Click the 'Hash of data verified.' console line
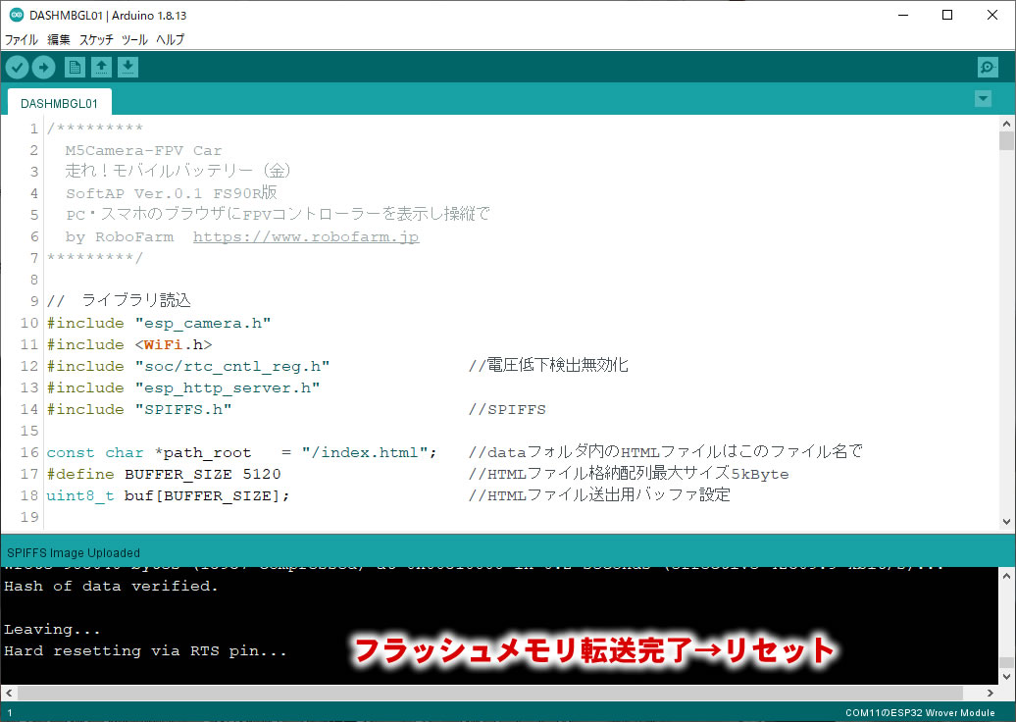The height and width of the screenshot is (722, 1016). [111, 586]
